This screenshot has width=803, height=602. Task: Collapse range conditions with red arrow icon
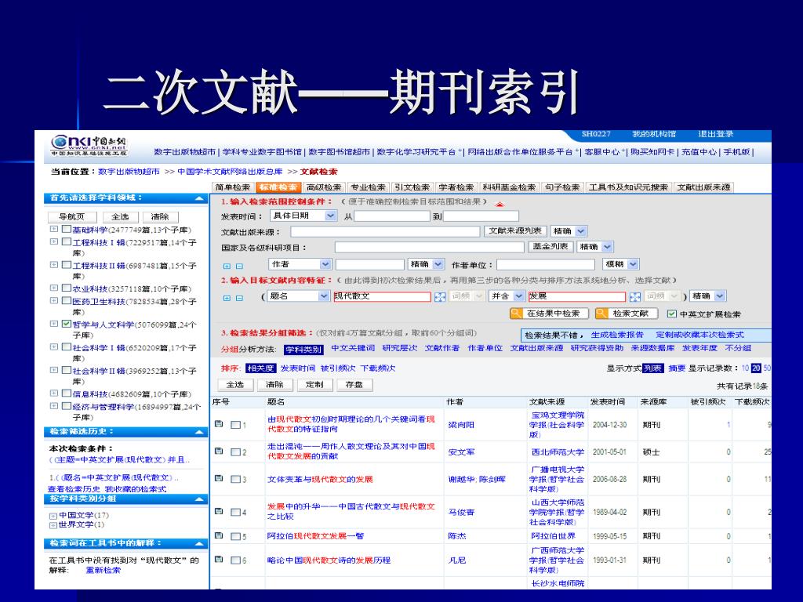click(500, 204)
